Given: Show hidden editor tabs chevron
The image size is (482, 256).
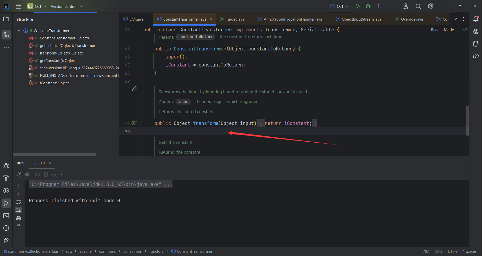Looking at the screenshot, I should tap(455, 19).
